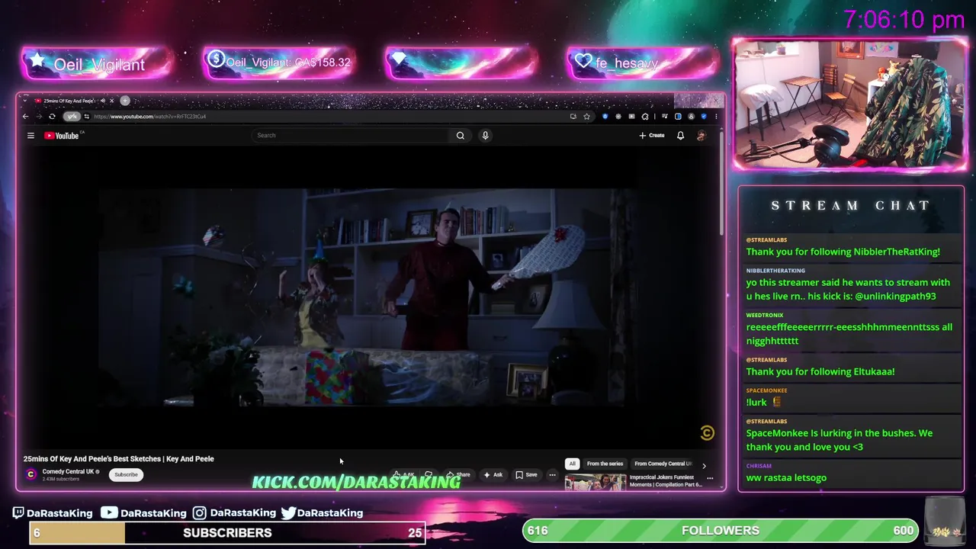Toggle the browser VPN badge

click(72, 117)
